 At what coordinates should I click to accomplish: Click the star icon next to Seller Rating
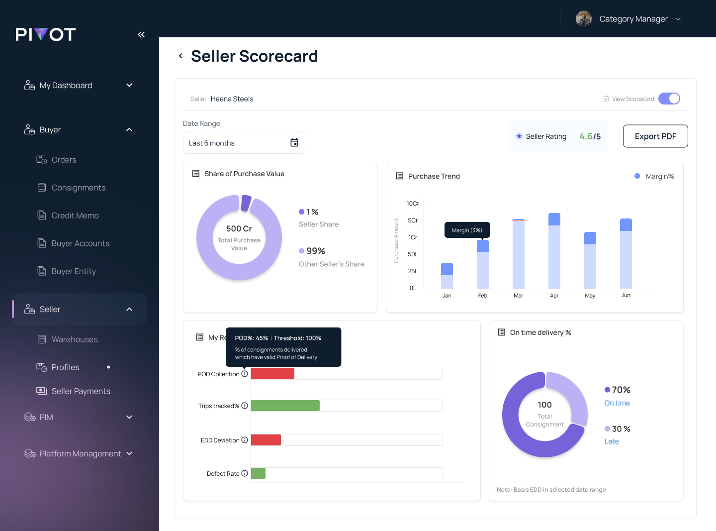519,136
